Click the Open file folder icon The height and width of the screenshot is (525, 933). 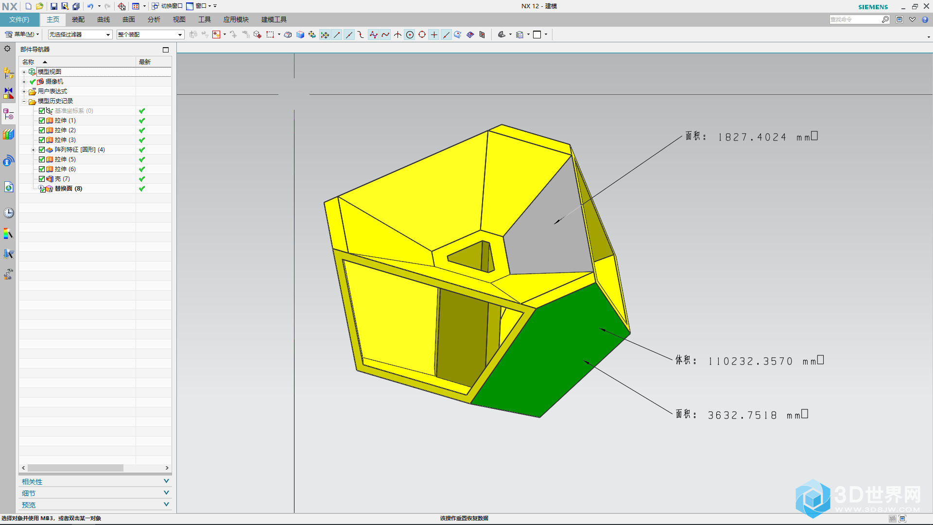pos(40,6)
